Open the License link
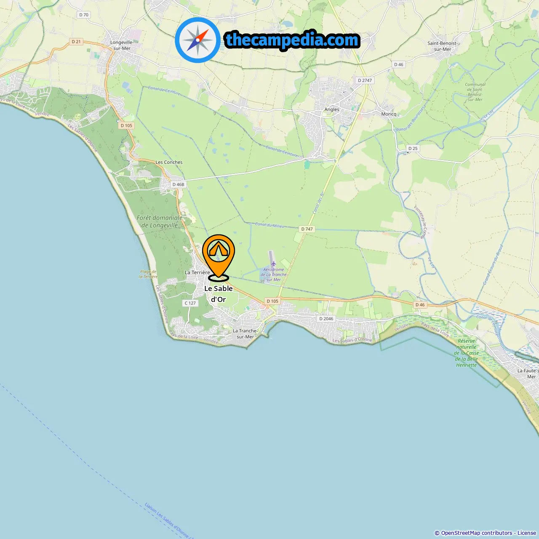The width and height of the screenshot is (539, 539). tap(527, 533)
